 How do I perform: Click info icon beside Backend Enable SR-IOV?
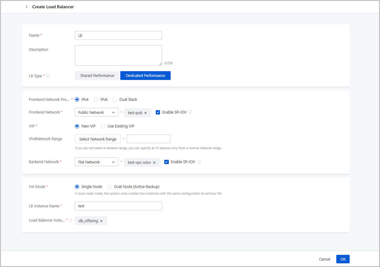[199, 162]
